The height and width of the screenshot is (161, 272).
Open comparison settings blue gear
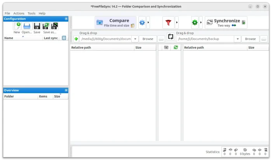[x=142, y=22]
